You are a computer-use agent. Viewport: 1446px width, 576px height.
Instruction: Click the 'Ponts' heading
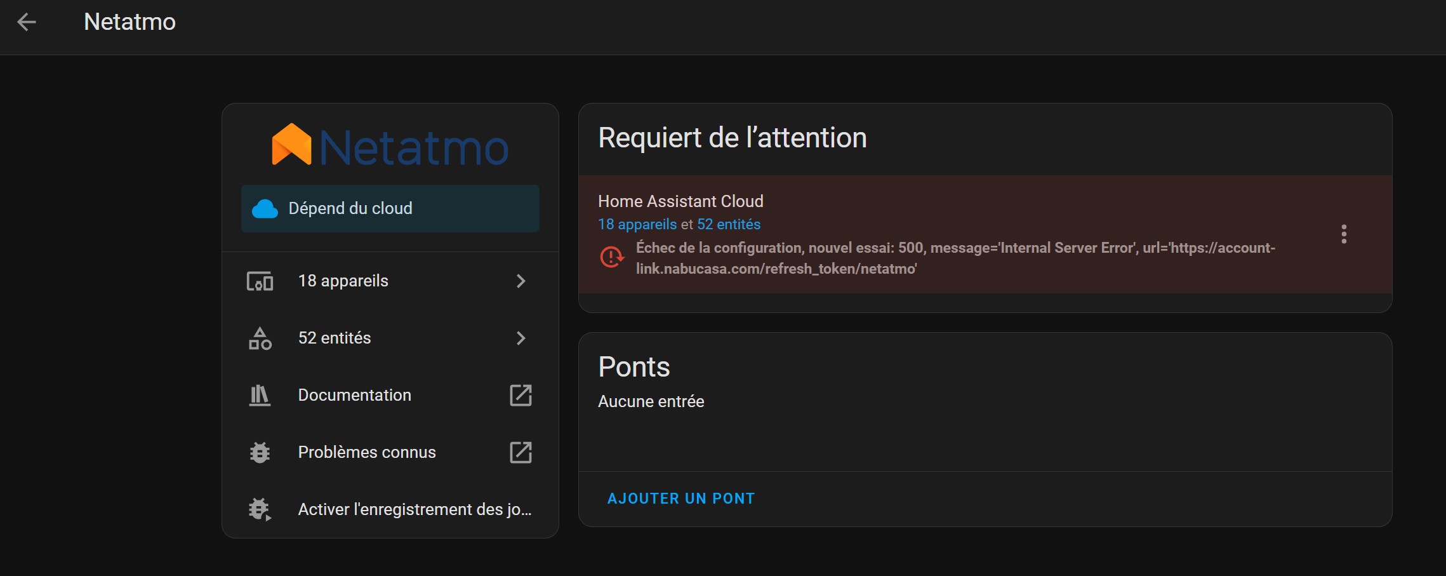(x=634, y=367)
